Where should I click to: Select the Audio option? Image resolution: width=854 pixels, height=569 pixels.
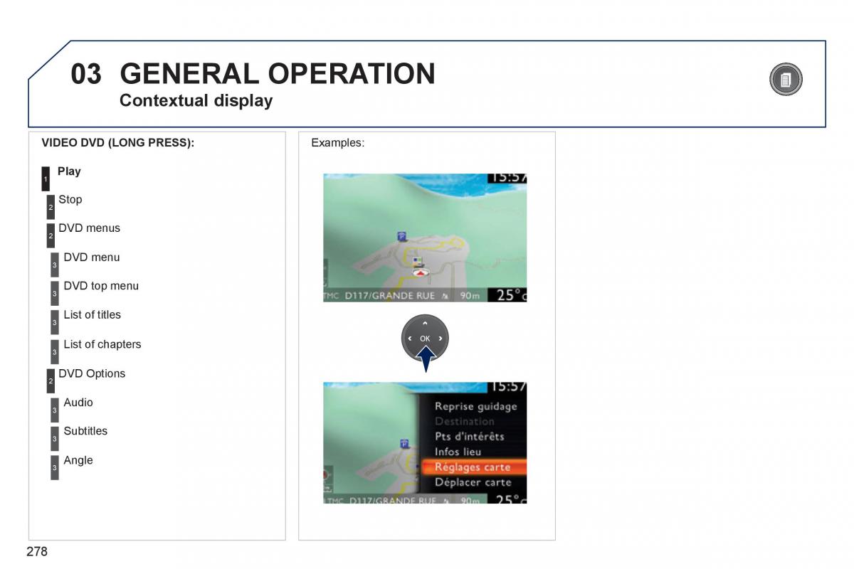(x=78, y=403)
